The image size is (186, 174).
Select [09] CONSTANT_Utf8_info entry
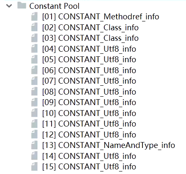(x=89, y=102)
